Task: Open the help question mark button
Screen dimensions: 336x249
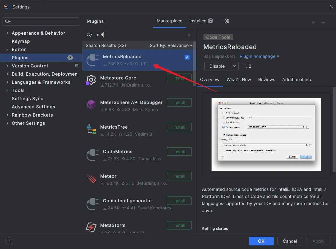Action: point(9,241)
